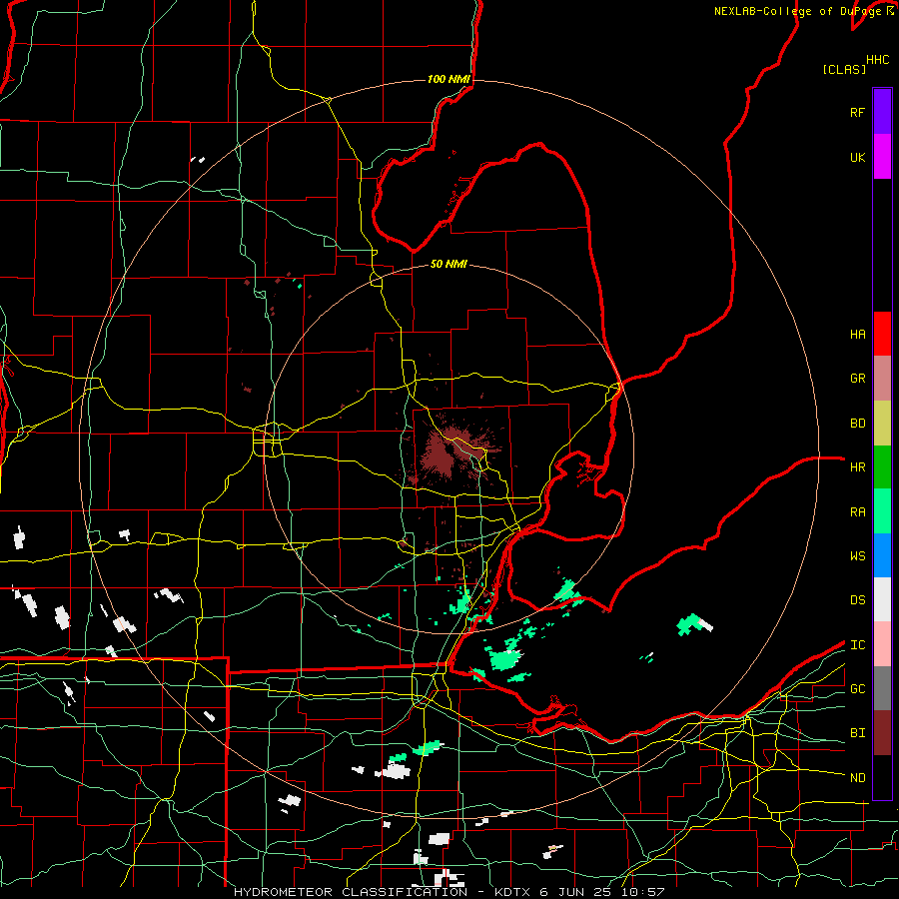Click the purple RF legend swatch

point(882,112)
